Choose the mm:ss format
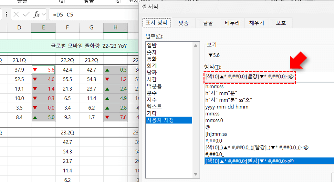This screenshot has height=182, width=334. [x=269, y=114]
